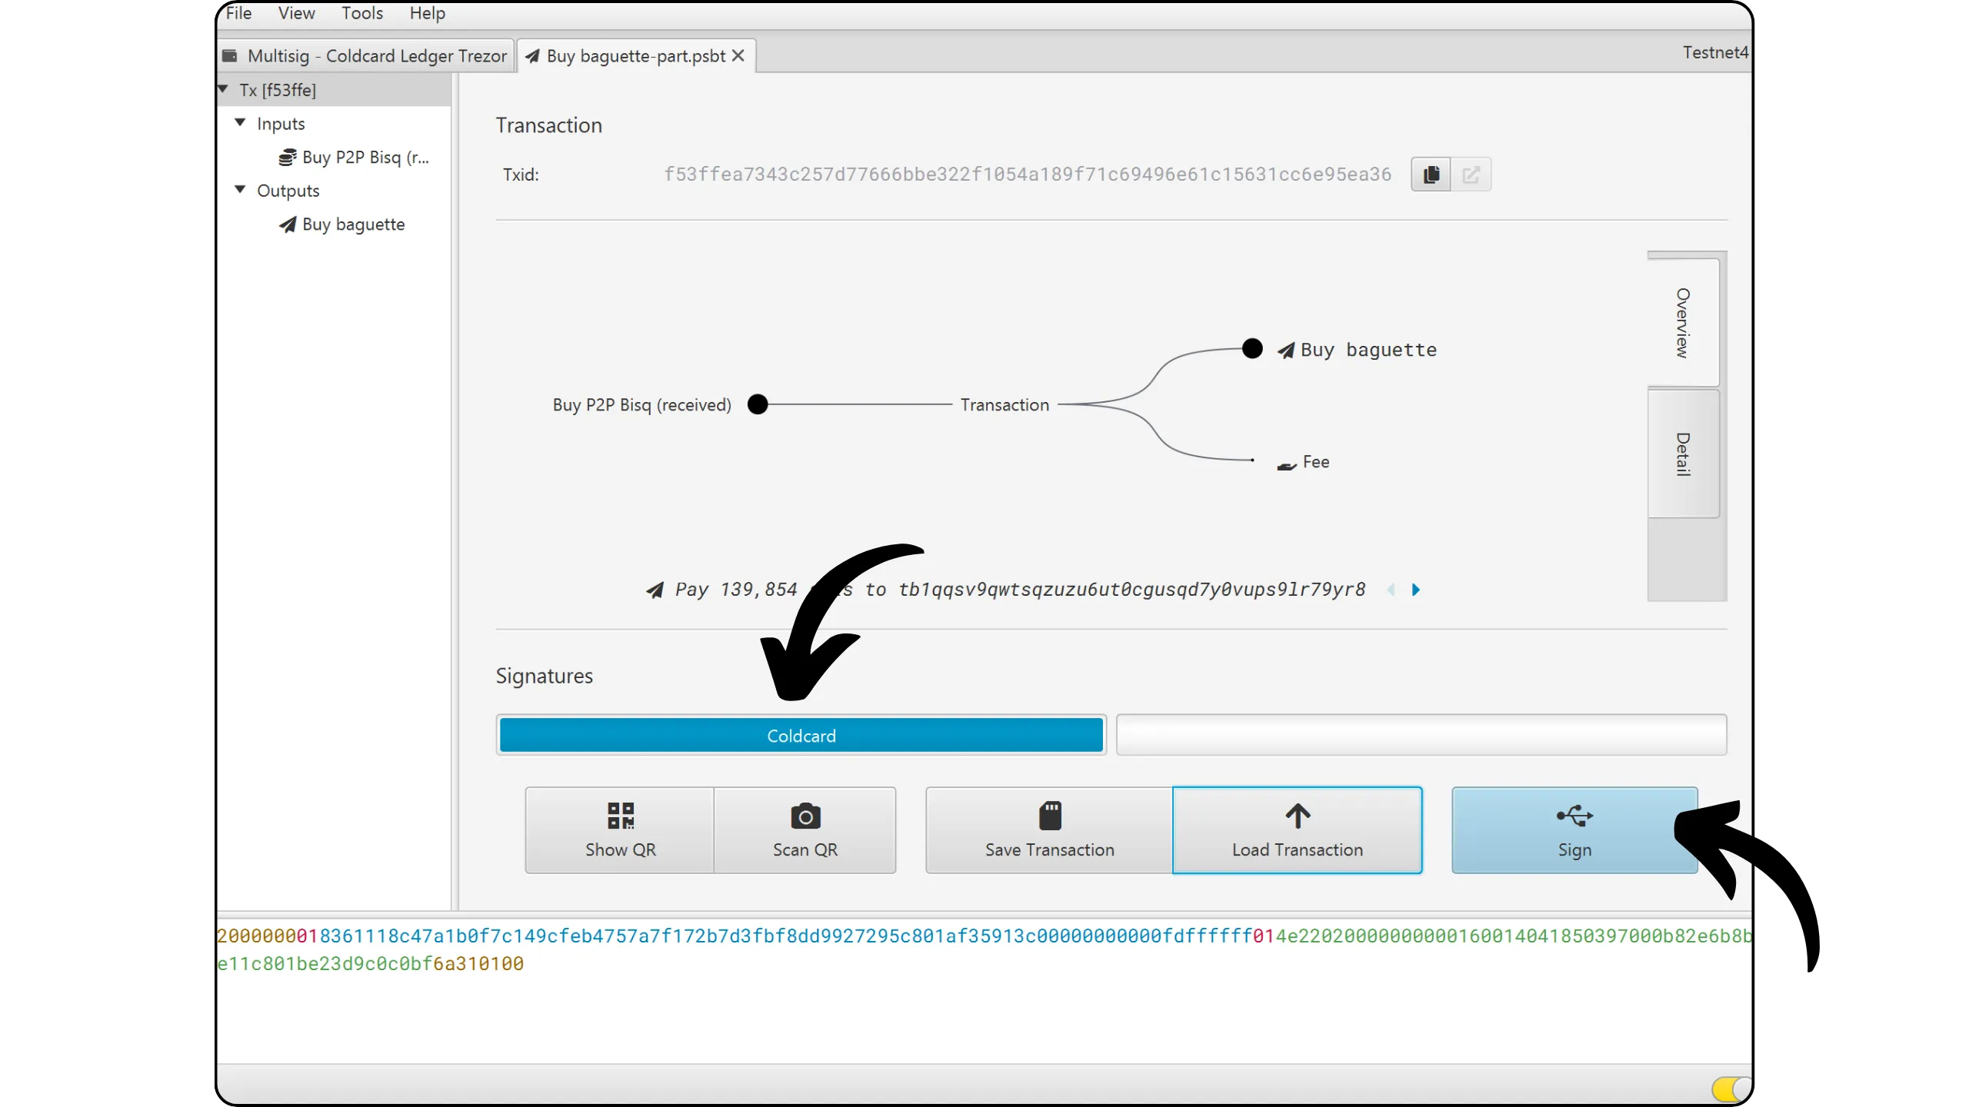Copy the transaction ID to clipboard
The width and height of the screenshot is (1969, 1107).
click(x=1431, y=175)
